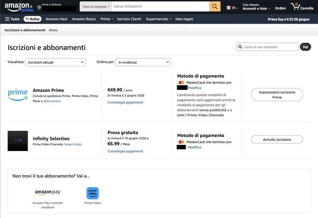Click the Annulla iscrizione button

[x=277, y=140]
